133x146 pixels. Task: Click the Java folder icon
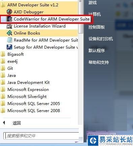(x=3, y=76)
